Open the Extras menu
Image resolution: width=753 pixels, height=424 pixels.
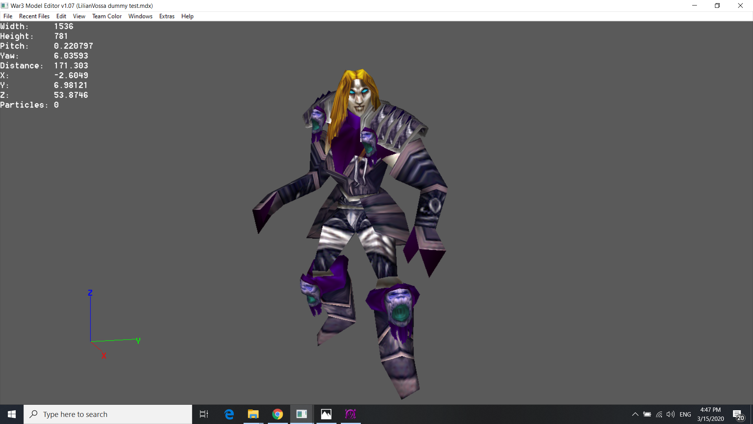[167, 16]
